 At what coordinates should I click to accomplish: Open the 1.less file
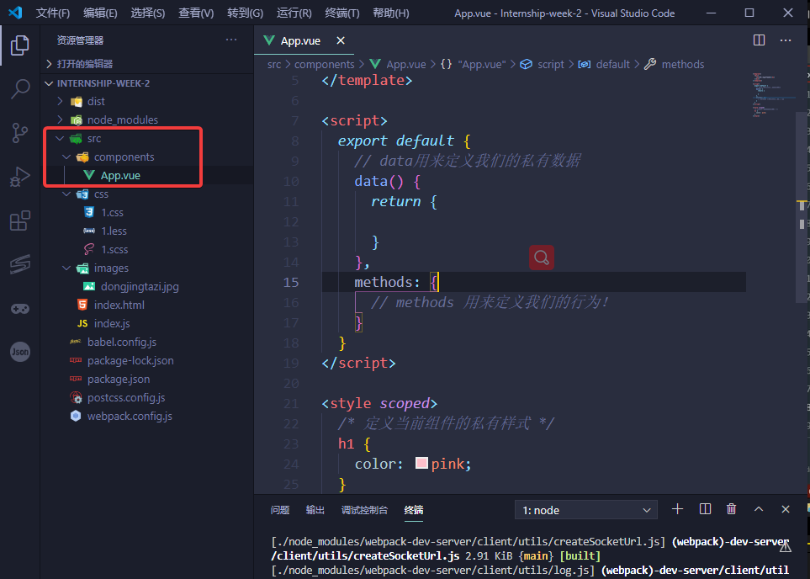(147, 231)
